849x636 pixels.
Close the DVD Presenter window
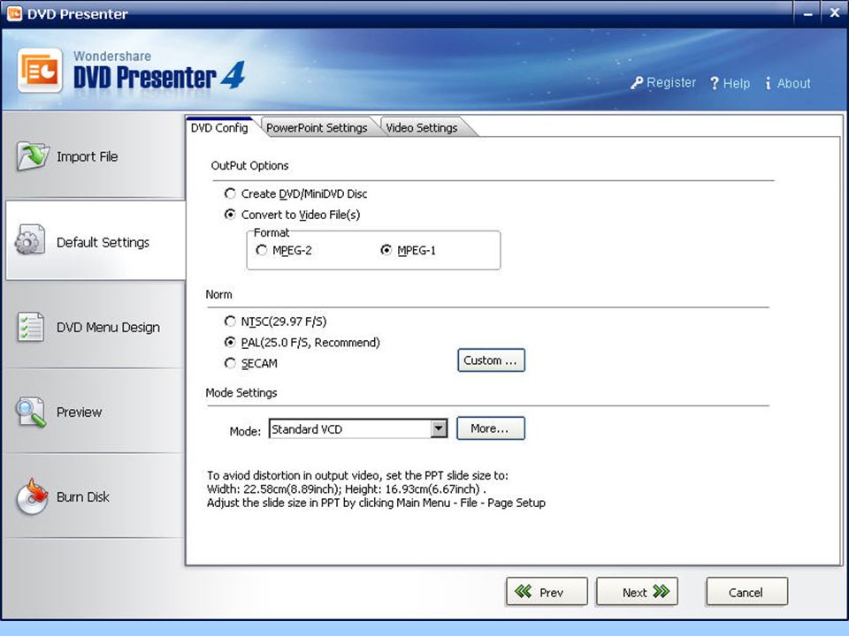[834, 13]
